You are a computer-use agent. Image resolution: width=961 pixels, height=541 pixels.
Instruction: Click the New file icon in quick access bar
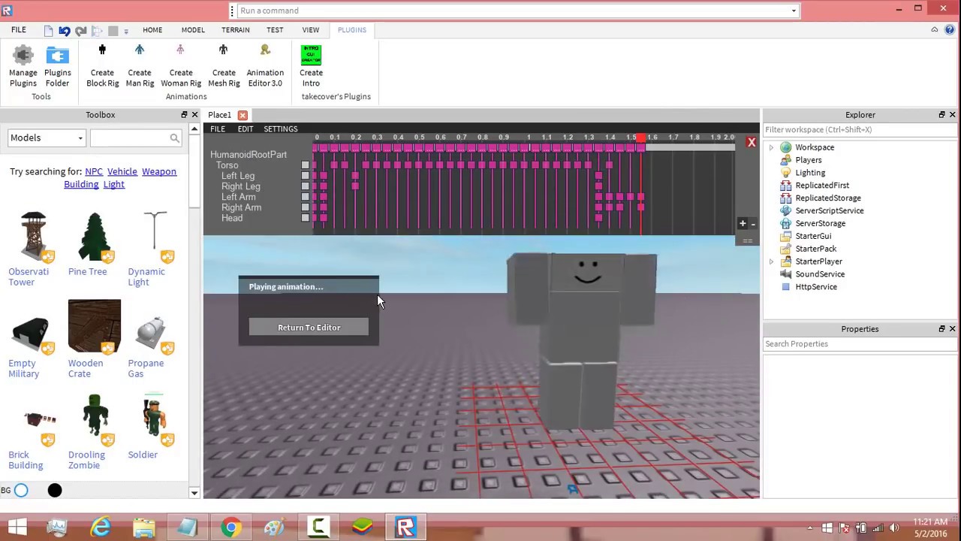[49, 31]
